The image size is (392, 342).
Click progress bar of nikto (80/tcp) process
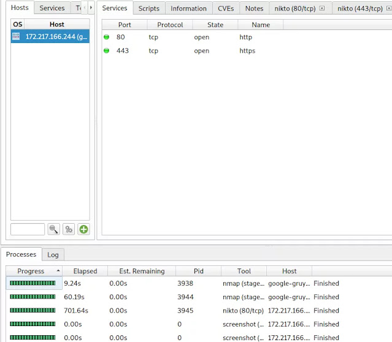tap(33, 310)
